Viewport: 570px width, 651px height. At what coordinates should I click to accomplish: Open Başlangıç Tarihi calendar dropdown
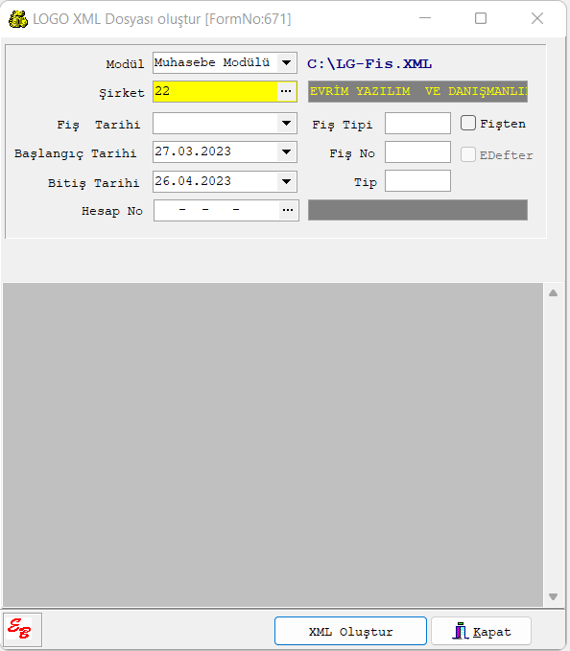286,151
